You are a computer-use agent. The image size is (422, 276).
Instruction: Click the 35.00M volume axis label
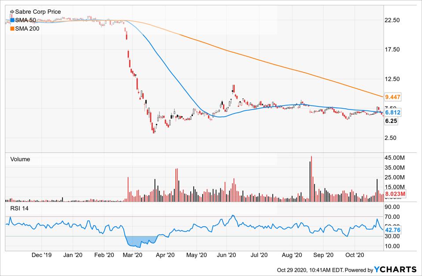coord(395,168)
